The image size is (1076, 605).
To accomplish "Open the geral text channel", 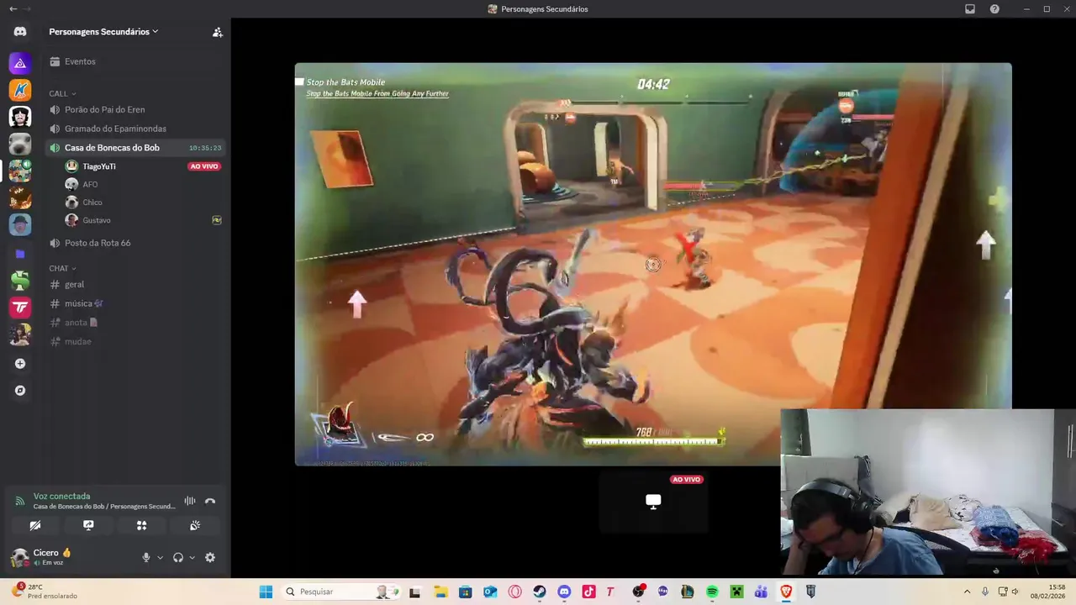I will click(x=136, y=285).
